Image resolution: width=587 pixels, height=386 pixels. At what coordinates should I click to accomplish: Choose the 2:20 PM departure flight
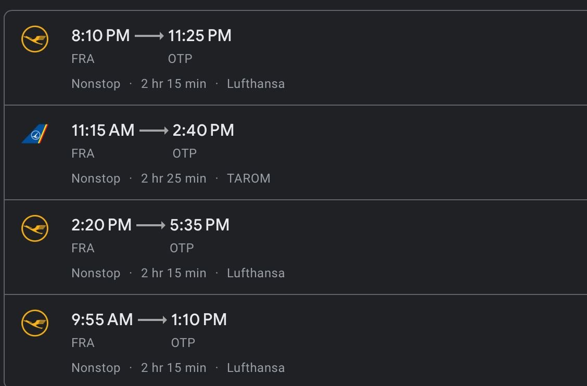(x=296, y=247)
